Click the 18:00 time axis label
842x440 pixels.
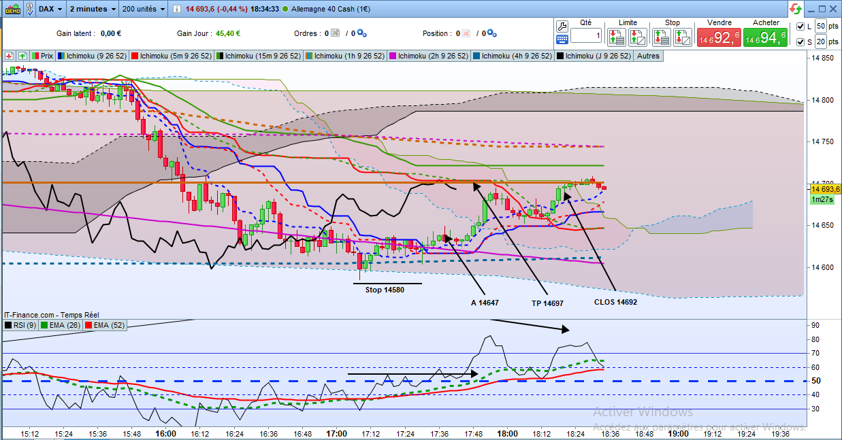[507, 433]
